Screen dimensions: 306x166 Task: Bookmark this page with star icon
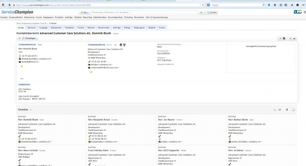[281, 5]
